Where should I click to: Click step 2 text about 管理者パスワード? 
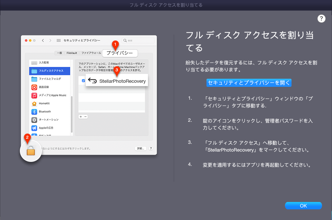(258, 124)
